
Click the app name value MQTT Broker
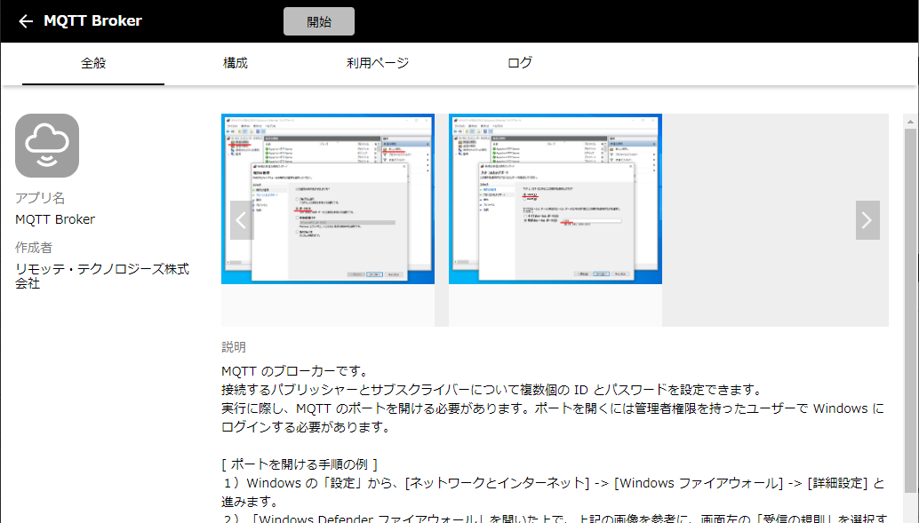[x=55, y=219]
